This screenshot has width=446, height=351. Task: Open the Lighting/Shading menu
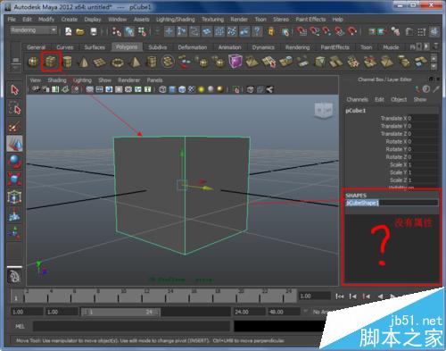coord(176,20)
